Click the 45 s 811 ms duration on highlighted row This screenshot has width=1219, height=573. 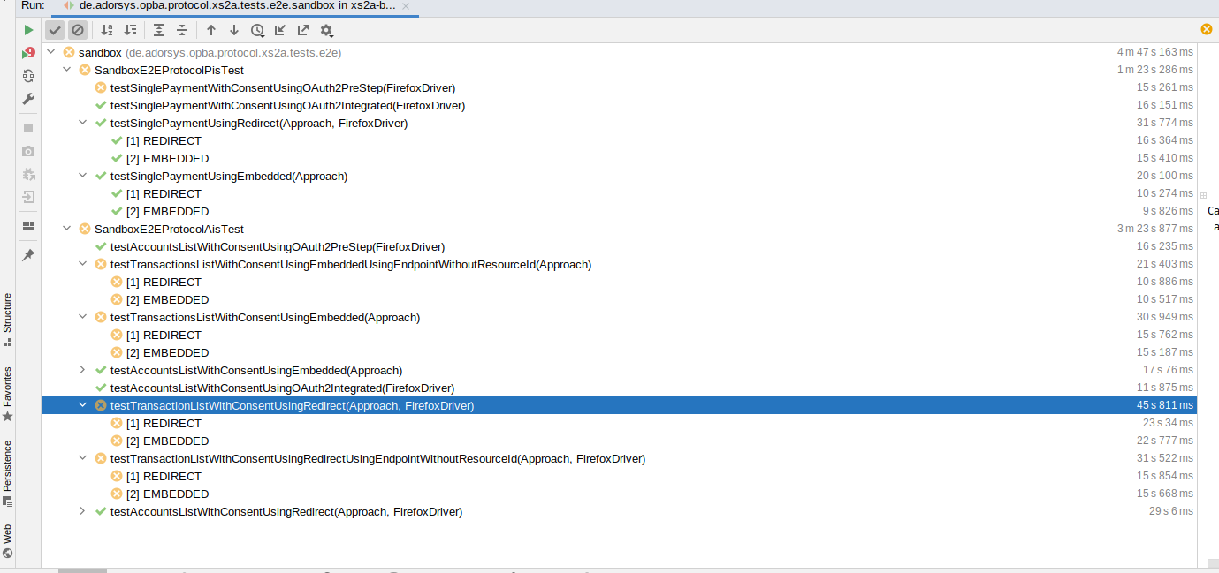coord(1165,406)
